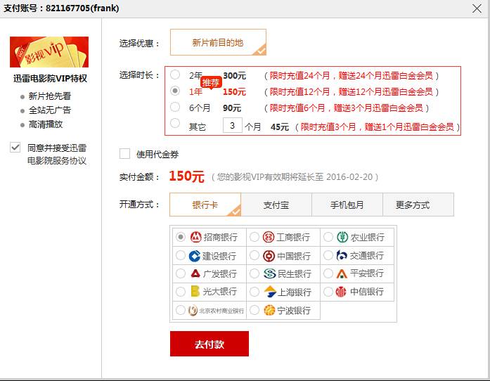Viewport: 490px width, 381px height.
Task: Select 中国银行 radio button
Action: (x=254, y=255)
